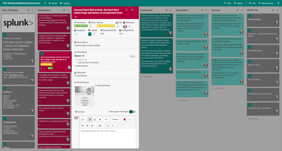Open the Remediation list menu icon

(206, 10)
